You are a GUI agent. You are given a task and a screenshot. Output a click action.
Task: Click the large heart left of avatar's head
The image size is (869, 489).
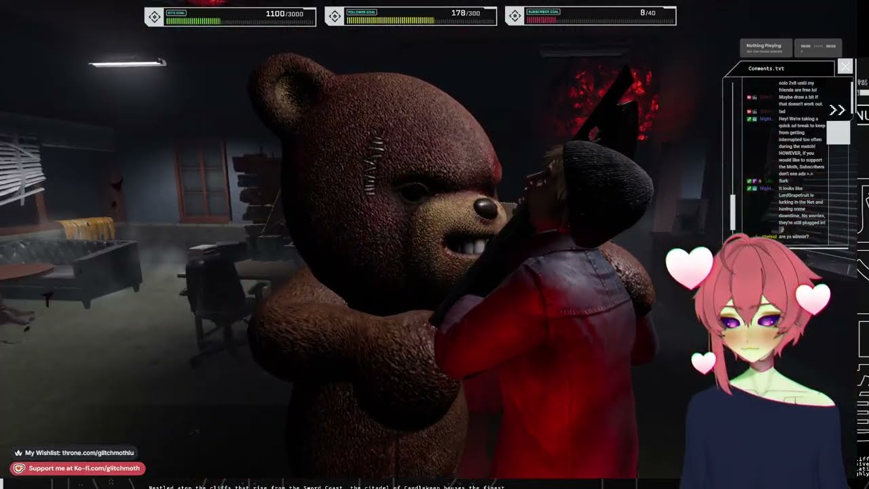(x=689, y=267)
